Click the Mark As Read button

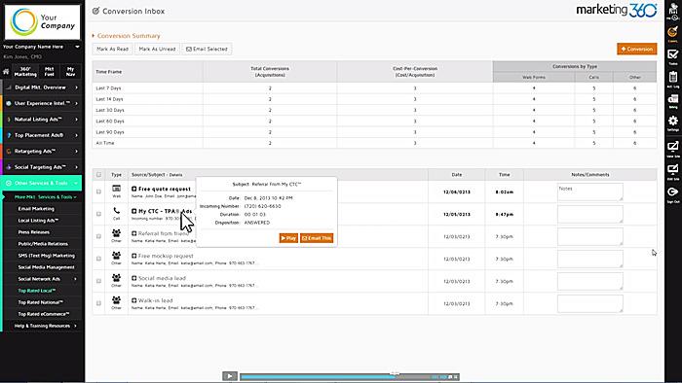112,49
